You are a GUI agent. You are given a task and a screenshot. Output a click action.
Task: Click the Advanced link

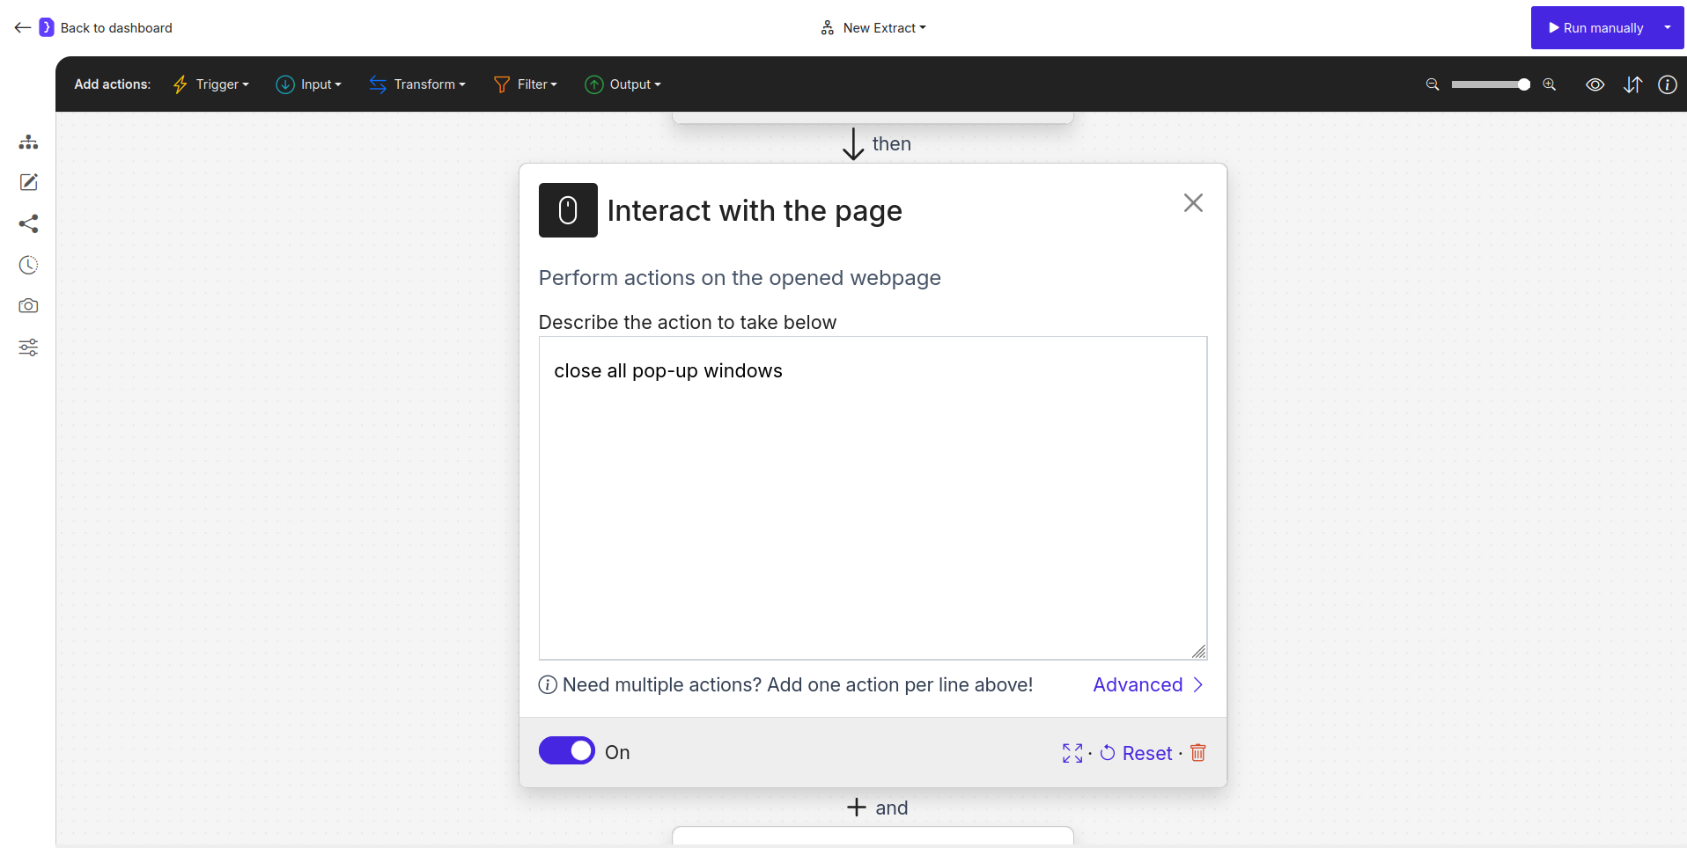[1138, 684]
